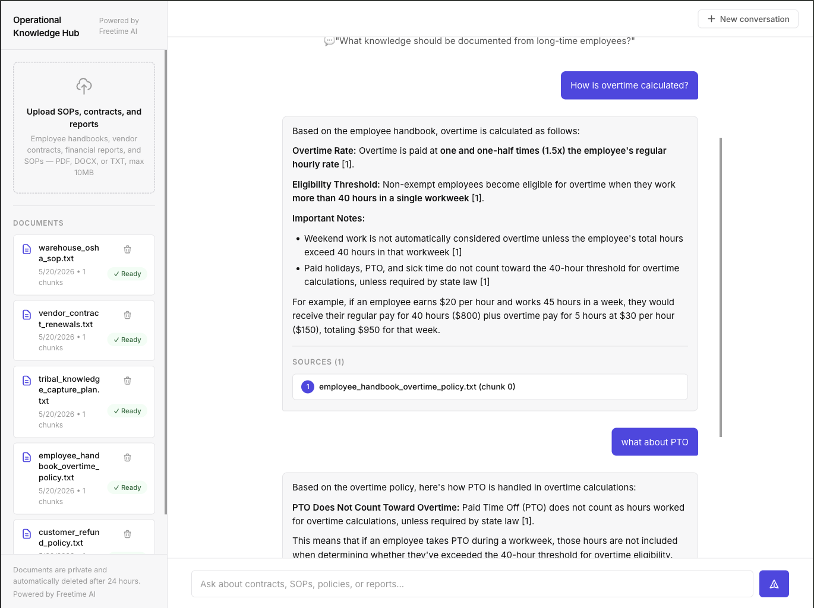Open source employee_handbook_overtime_policy.txt (chunk 0)
This screenshot has width=814, height=608.
[x=490, y=387]
